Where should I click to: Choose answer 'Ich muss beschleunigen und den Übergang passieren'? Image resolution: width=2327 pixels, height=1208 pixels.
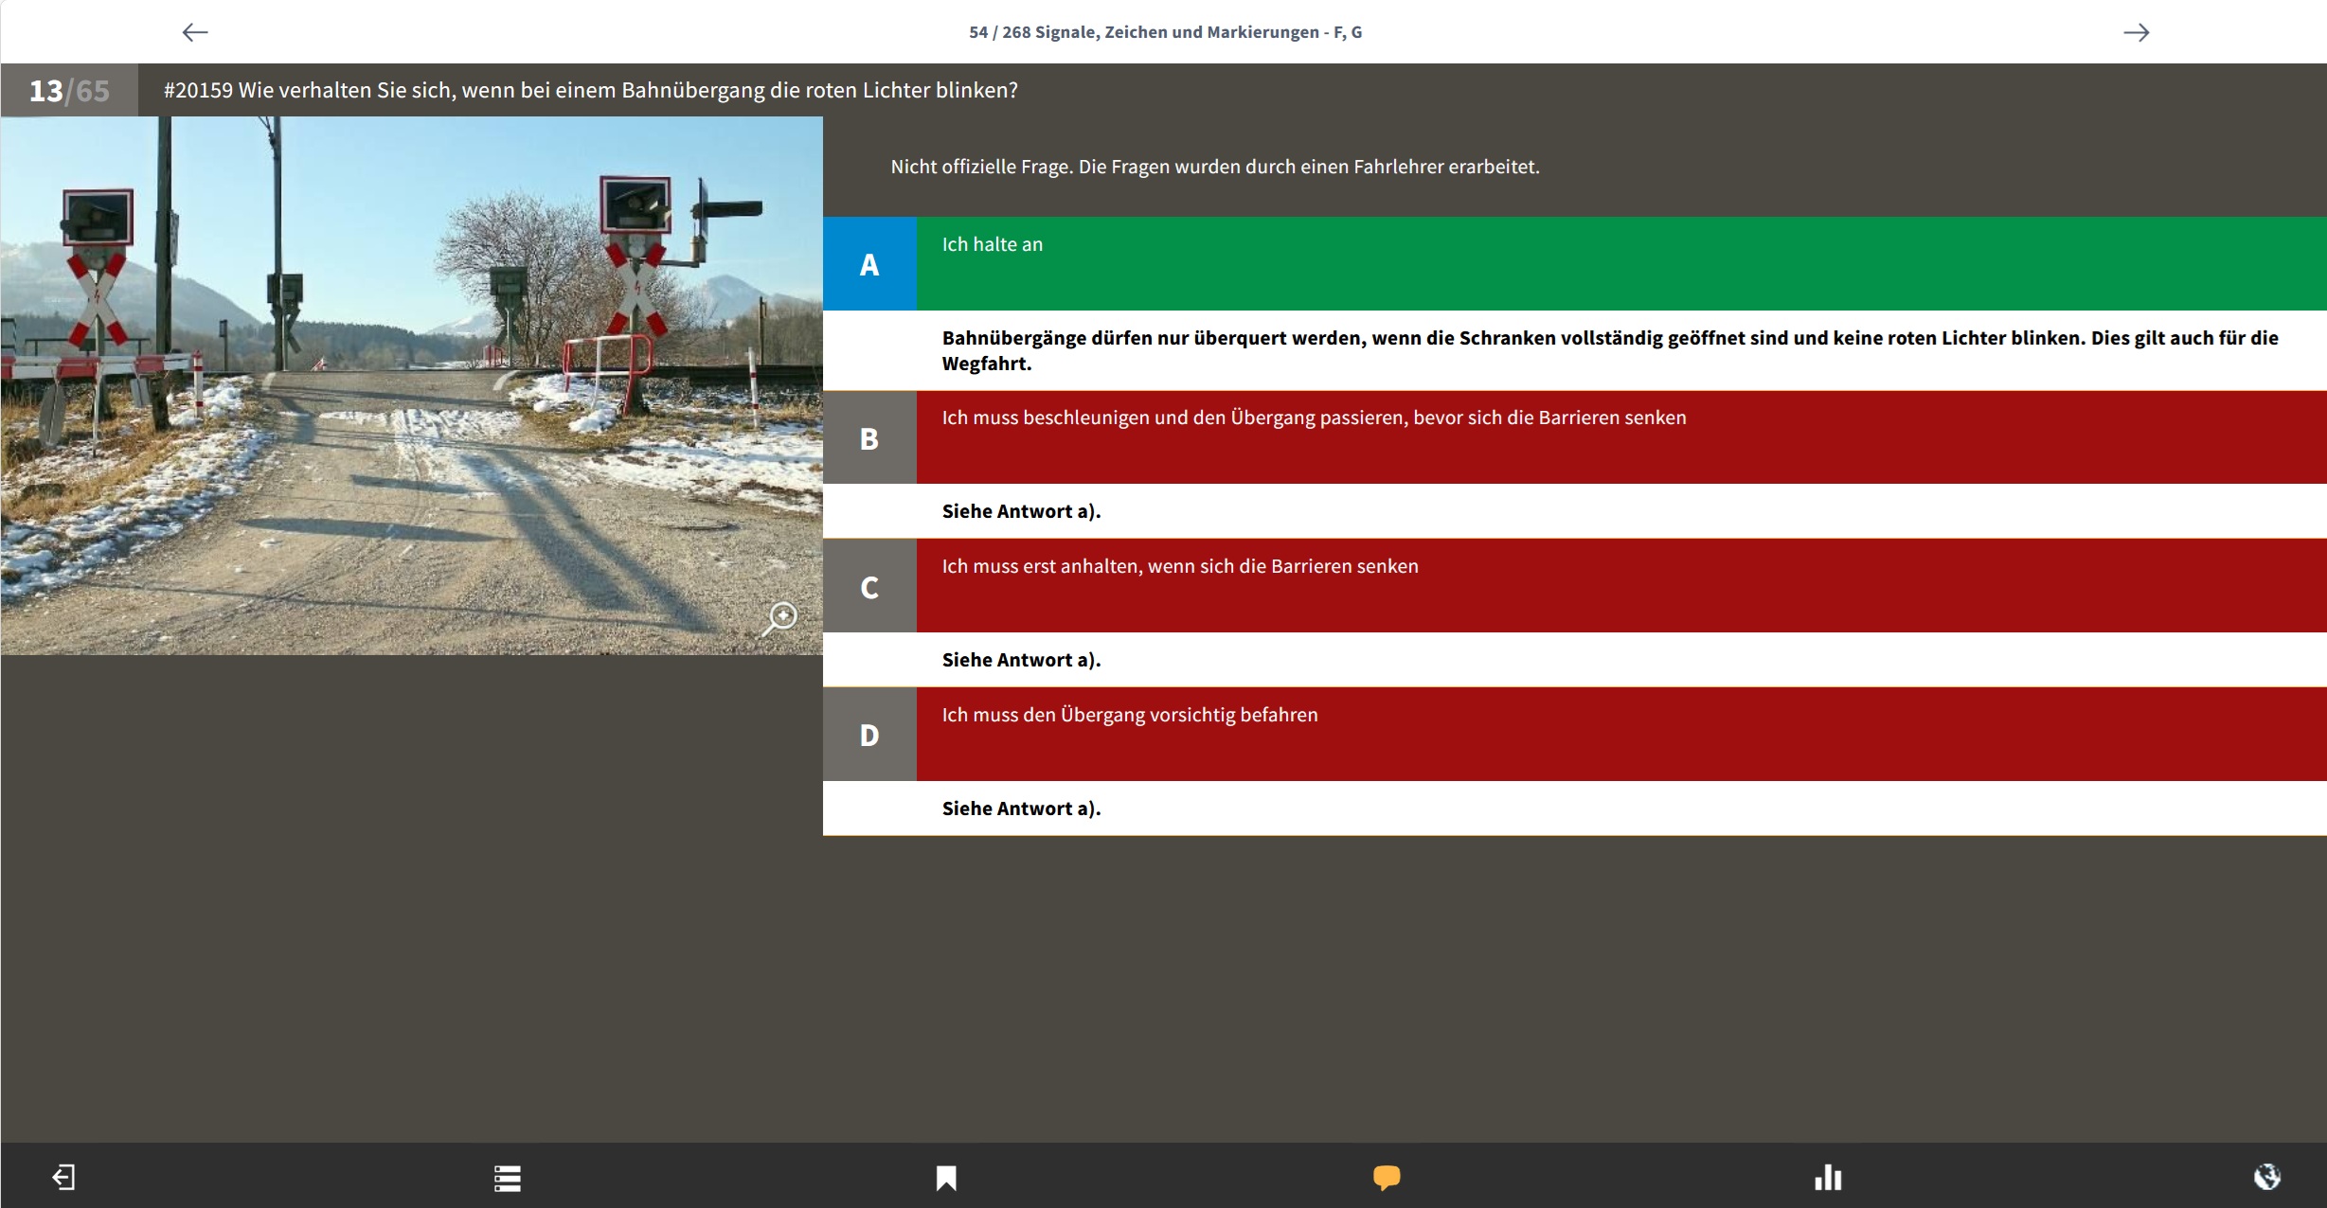click(1621, 437)
